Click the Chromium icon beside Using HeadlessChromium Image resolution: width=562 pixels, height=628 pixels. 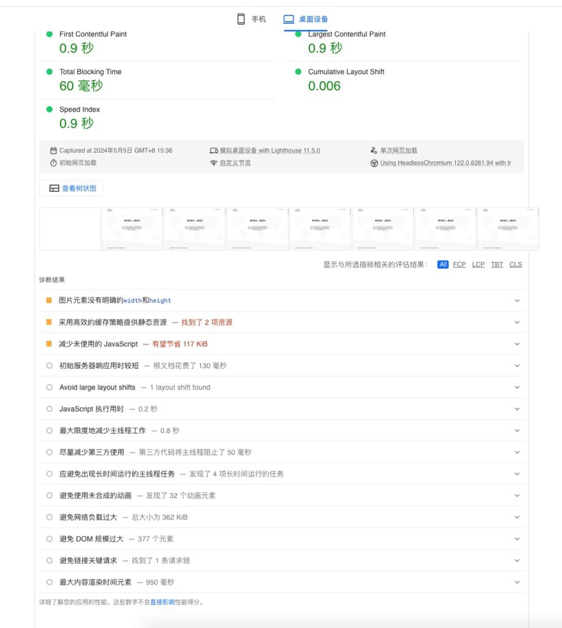[374, 163]
